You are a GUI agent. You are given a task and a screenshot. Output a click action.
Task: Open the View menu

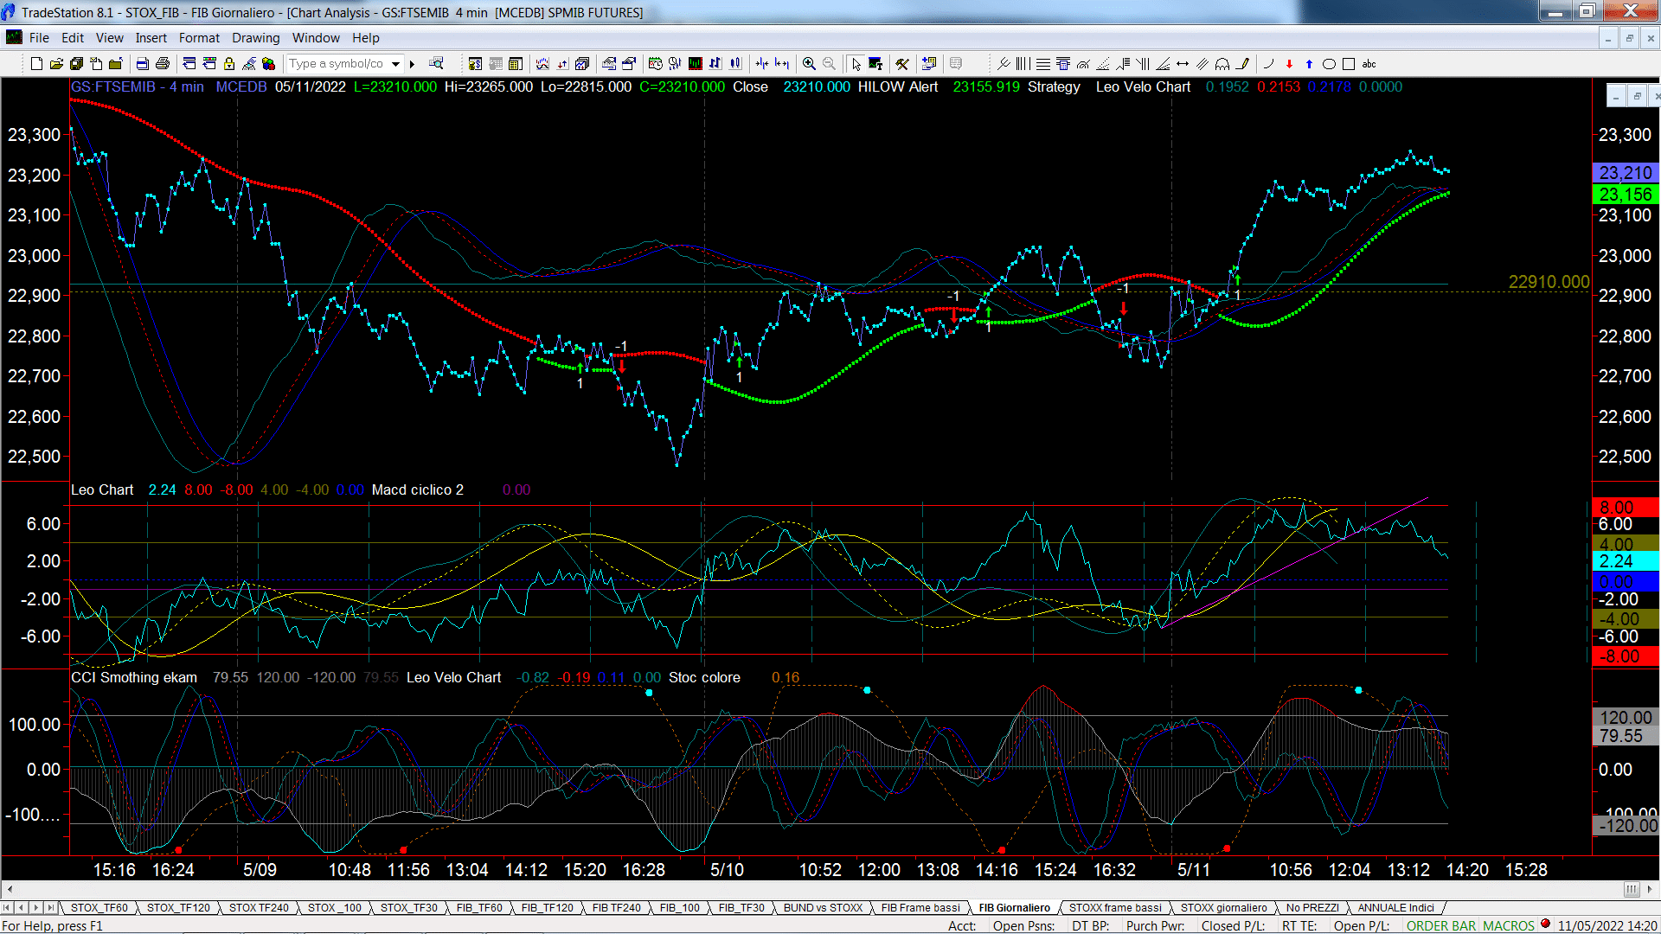(110, 38)
